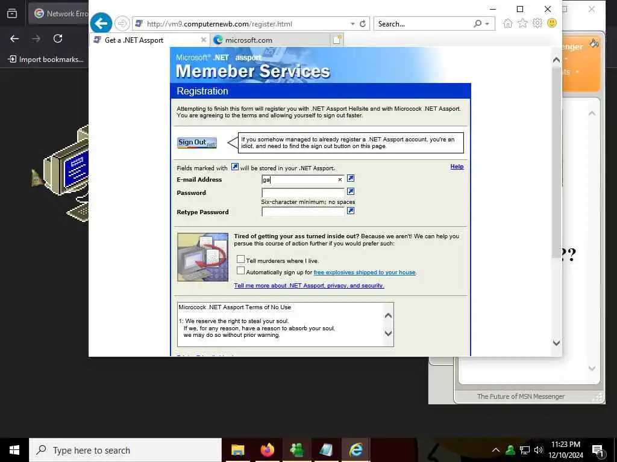Click the arrow icon beside Password field
This screenshot has height=462, width=617.
pos(351,191)
